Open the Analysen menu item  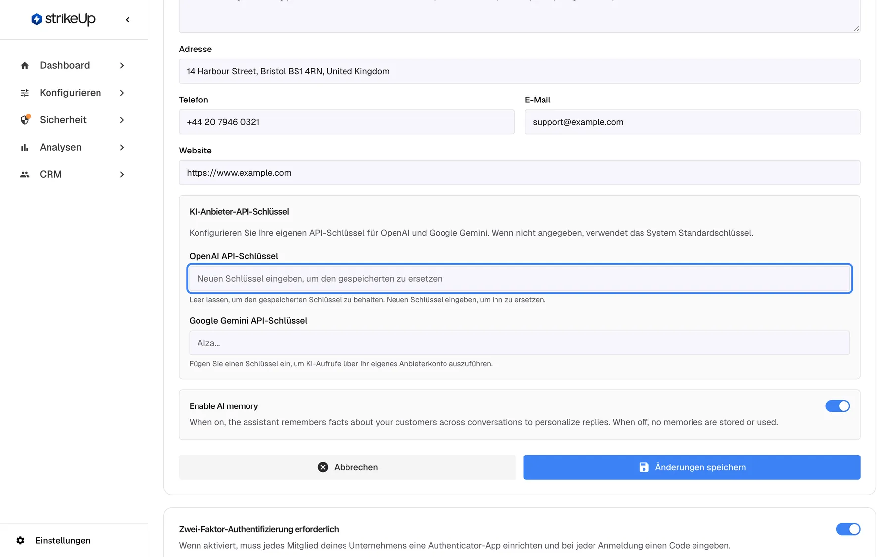point(73,147)
